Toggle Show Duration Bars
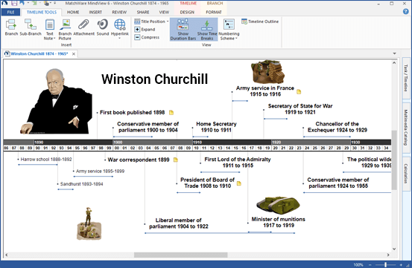This screenshot has height=268, width=412. 183,29
